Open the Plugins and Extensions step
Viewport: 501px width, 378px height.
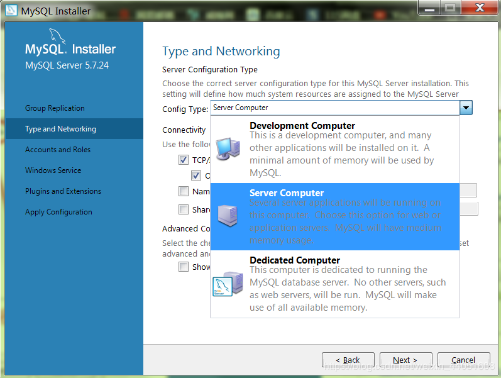63,191
